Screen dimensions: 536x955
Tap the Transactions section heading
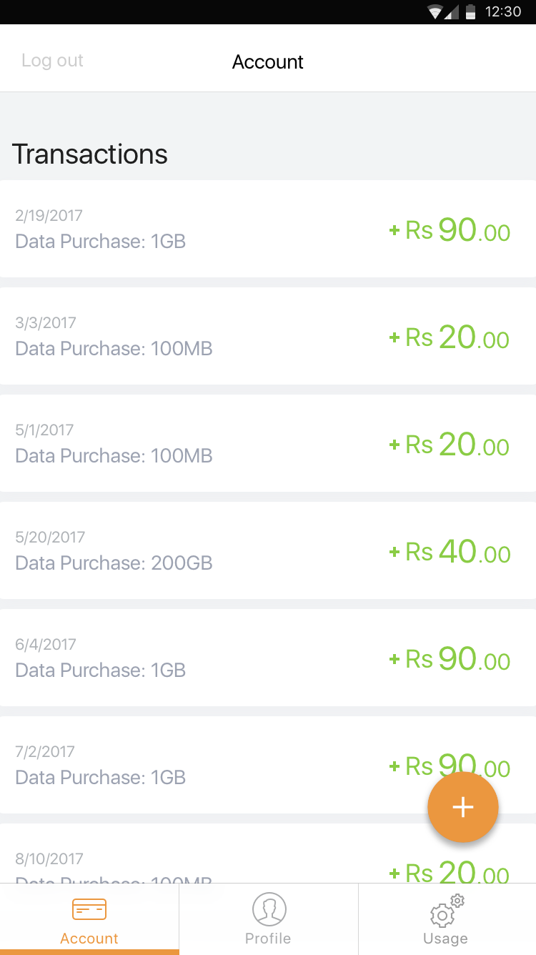pos(90,154)
